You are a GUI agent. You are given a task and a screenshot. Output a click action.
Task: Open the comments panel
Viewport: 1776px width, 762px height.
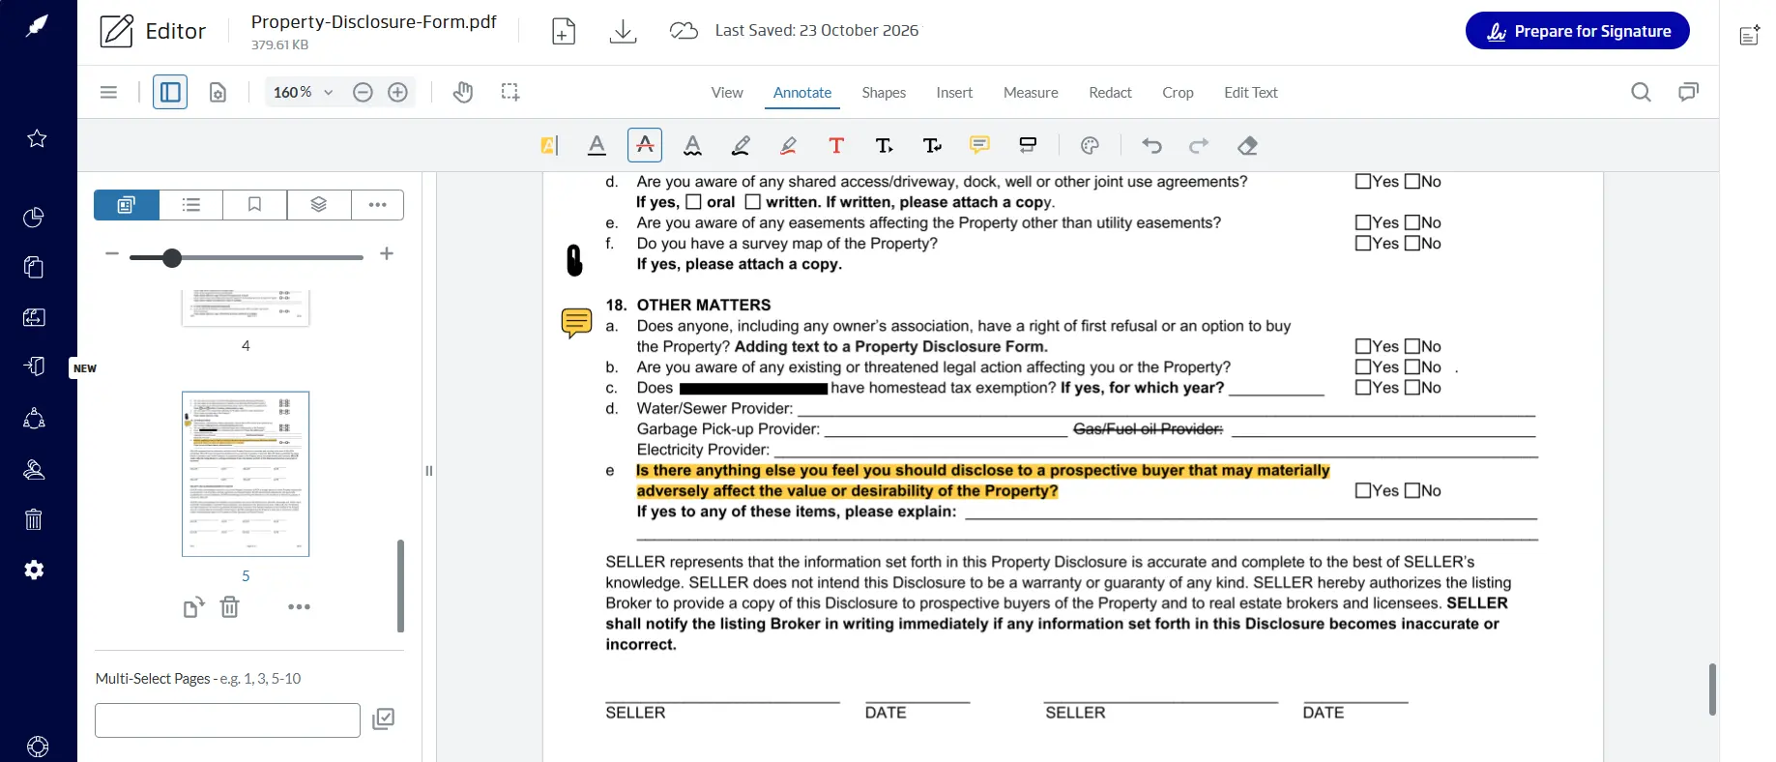click(1688, 92)
